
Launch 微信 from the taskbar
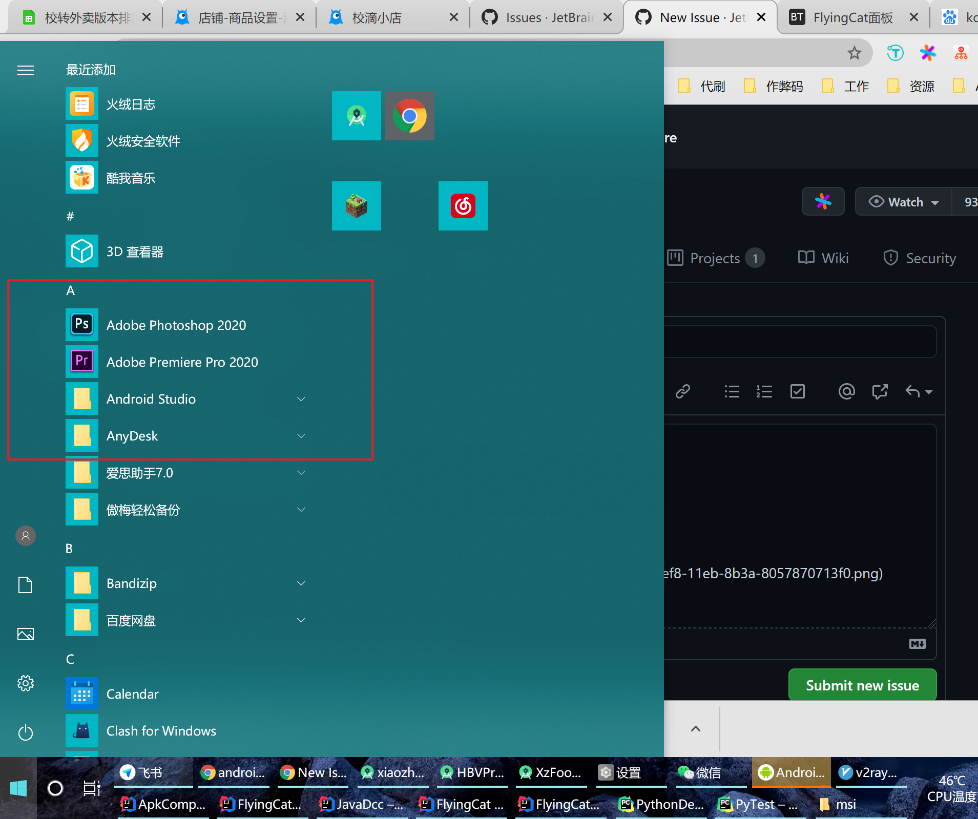pos(699,772)
